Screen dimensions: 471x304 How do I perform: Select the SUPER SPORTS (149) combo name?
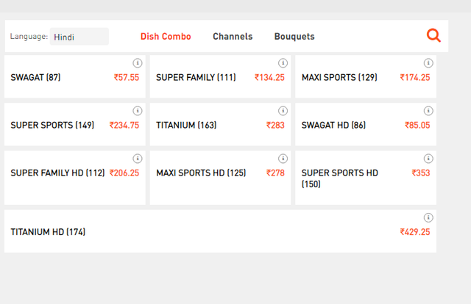pyautogui.click(x=52, y=125)
